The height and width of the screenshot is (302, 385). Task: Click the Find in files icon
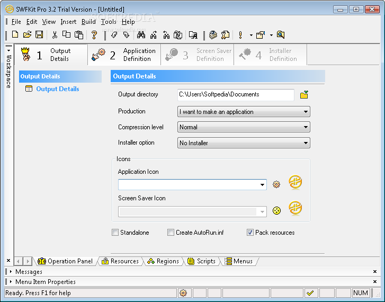(193, 35)
